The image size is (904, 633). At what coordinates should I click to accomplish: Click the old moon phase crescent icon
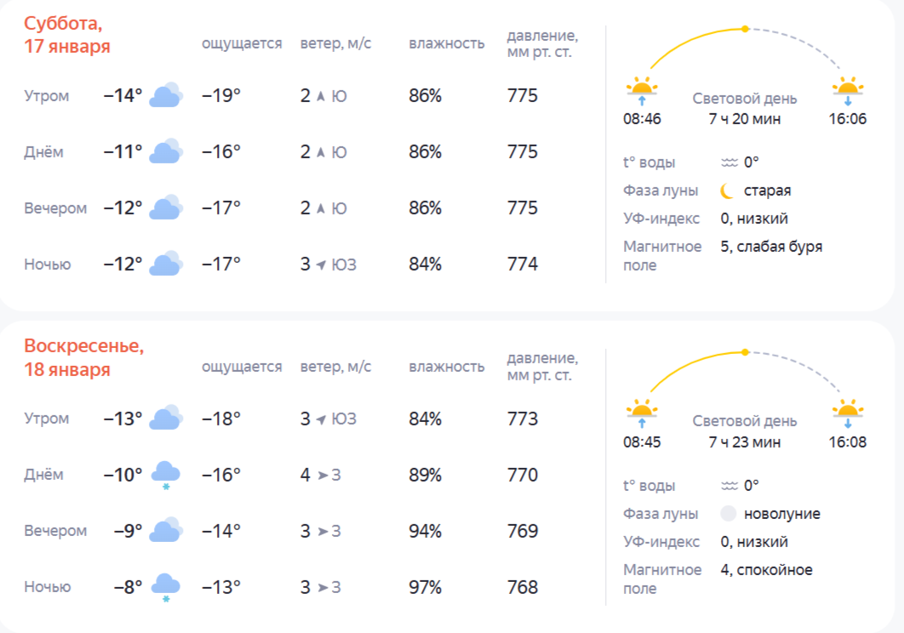click(x=727, y=191)
